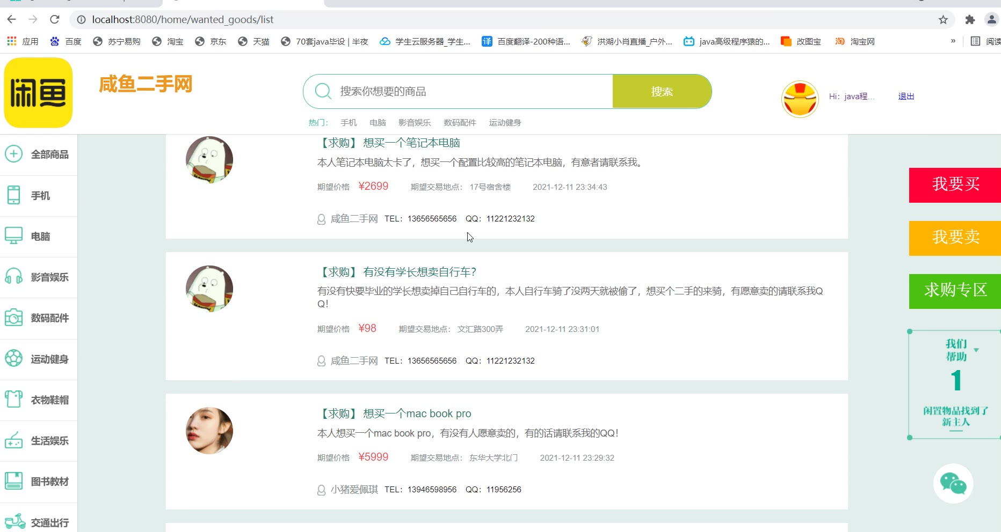Click 运动健身 hot search tag

pos(505,122)
